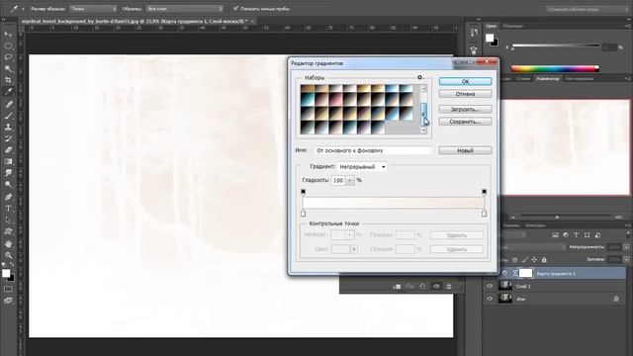Switch to the 'Образцы' tab
Viewport: 633px width, 356px height.
[512, 26]
